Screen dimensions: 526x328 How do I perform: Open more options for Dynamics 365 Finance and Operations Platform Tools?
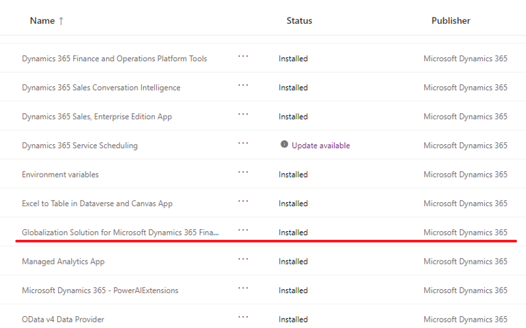coord(243,56)
